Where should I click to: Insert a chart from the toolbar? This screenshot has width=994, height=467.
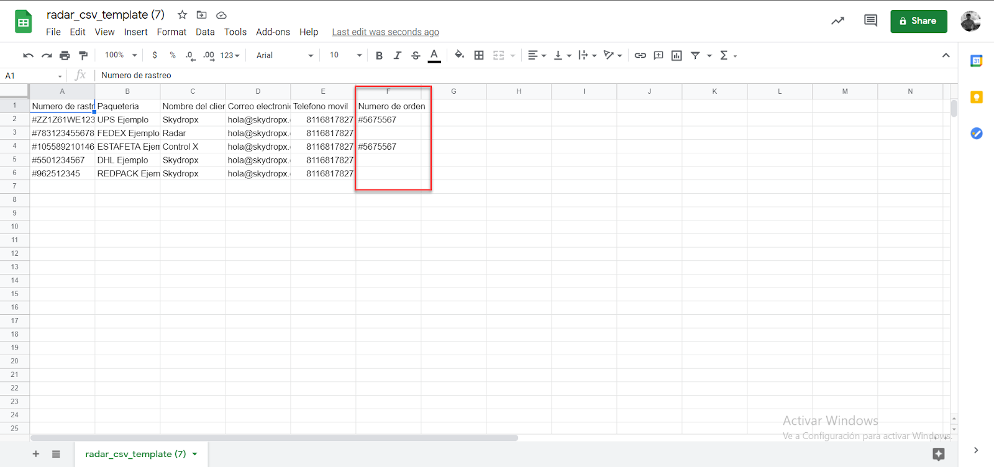677,55
